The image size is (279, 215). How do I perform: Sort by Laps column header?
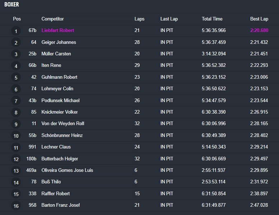point(139,19)
